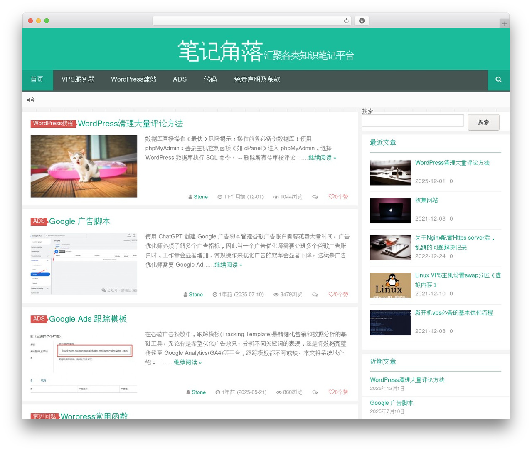
Task: Click 继续阅读 on the WordPress清理 post
Action: pos(322,158)
